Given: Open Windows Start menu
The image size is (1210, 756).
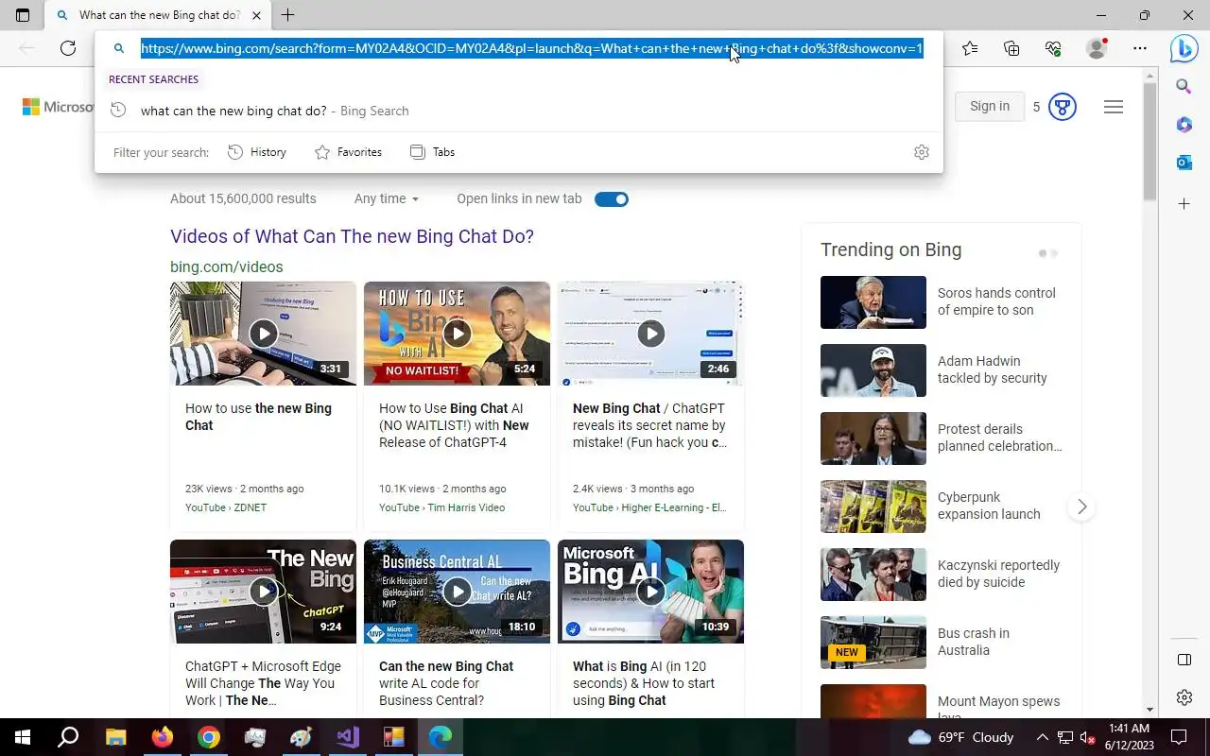Looking at the screenshot, I should [x=23, y=737].
